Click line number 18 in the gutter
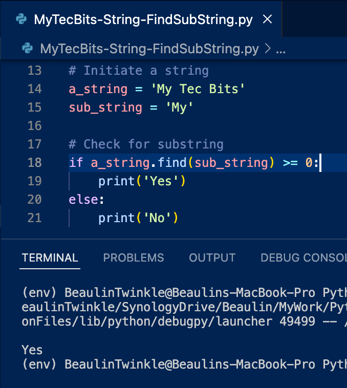This screenshot has width=347, height=388. coord(34,163)
